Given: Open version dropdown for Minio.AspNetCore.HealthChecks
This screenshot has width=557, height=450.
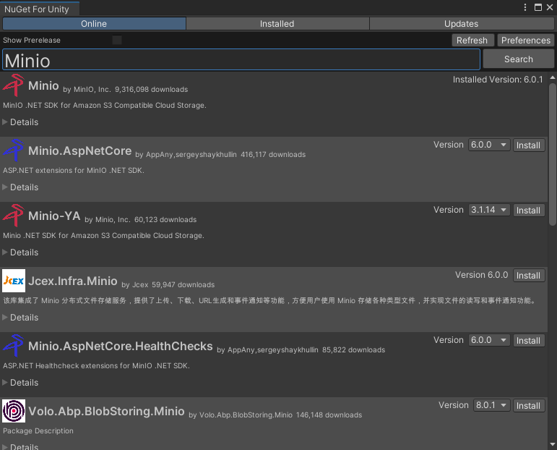Looking at the screenshot, I should pyautogui.click(x=489, y=341).
